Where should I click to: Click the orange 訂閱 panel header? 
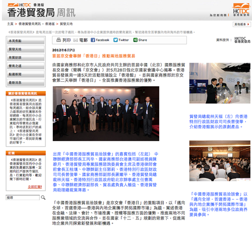coord(26,153)
